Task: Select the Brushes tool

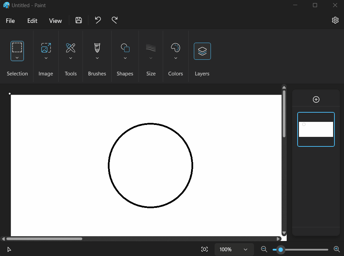Action: click(97, 48)
